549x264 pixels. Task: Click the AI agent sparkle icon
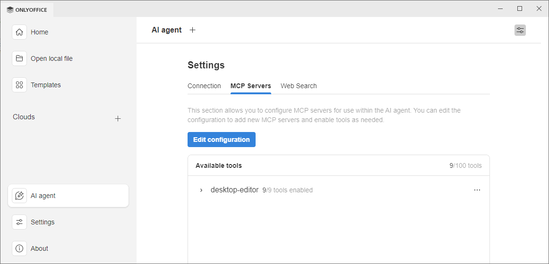tap(19, 196)
